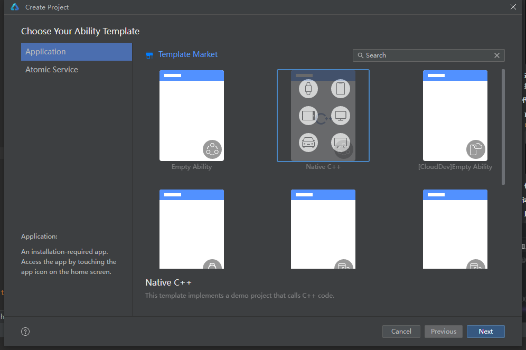Click the tablet device icon in Native C++
The width and height of the screenshot is (526, 350).
[x=308, y=116]
